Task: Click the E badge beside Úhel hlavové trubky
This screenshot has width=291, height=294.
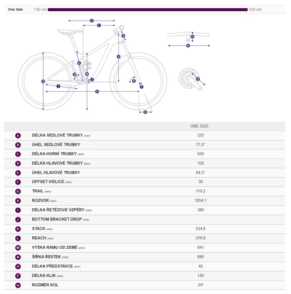Action: tap(18, 173)
